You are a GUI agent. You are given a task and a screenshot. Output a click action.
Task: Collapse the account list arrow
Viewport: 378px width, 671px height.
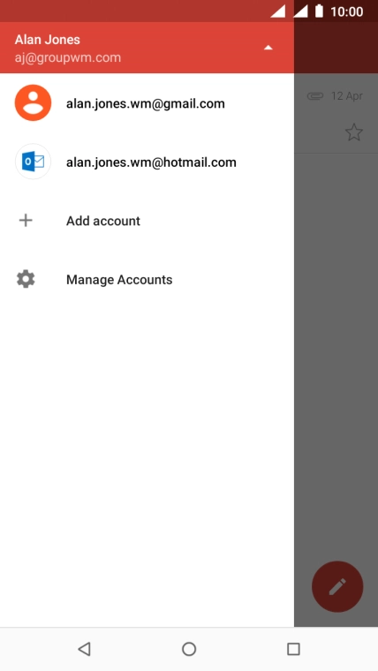[x=268, y=48]
